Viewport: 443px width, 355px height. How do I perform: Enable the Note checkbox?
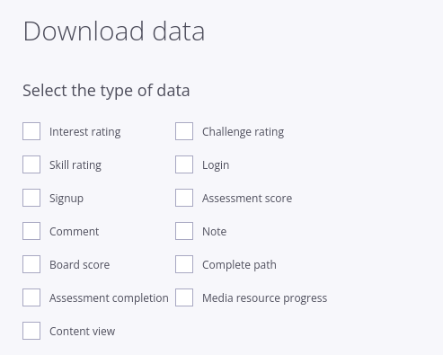pyautogui.click(x=184, y=231)
